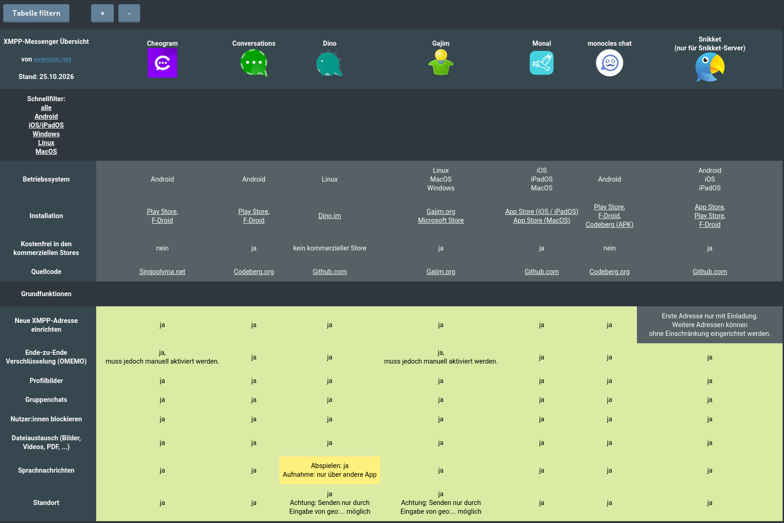Screen dimensions: 784x523
Task: Open Cheogram's Play Store link
Action: click(162, 212)
